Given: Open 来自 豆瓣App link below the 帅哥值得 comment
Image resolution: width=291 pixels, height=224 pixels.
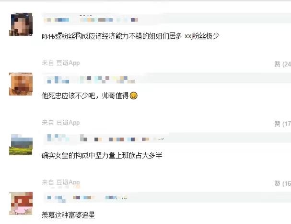Looking at the screenshot, I should pyautogui.click(x=61, y=123).
